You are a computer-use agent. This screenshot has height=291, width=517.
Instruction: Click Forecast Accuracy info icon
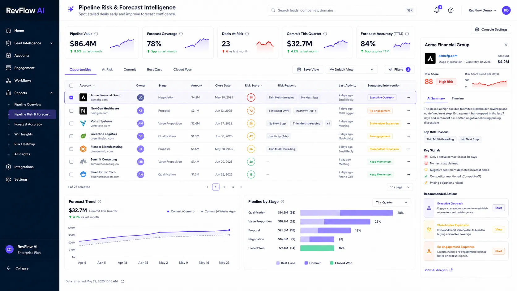[x=407, y=34]
